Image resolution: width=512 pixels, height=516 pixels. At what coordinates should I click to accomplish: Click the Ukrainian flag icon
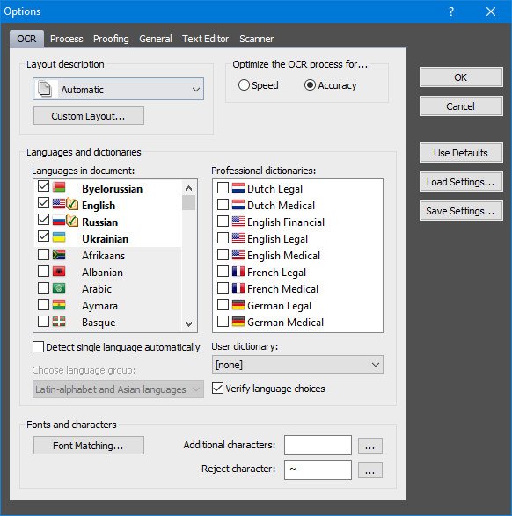click(59, 237)
